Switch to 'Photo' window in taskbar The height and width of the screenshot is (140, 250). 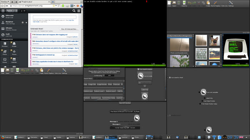click(x=137, y=137)
